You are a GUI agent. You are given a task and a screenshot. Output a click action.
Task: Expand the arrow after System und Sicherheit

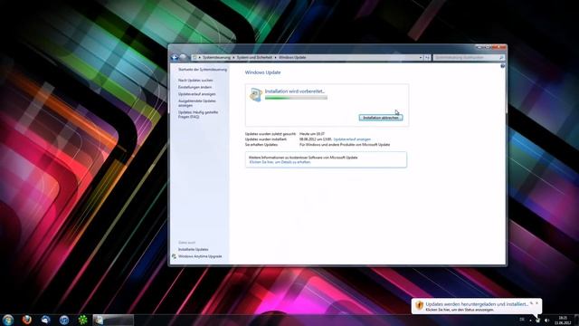point(275,58)
